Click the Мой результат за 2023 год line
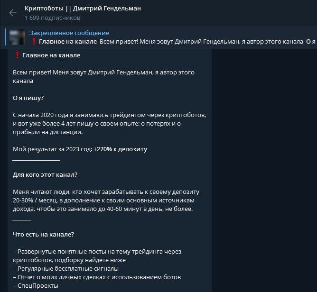 click(x=80, y=149)
